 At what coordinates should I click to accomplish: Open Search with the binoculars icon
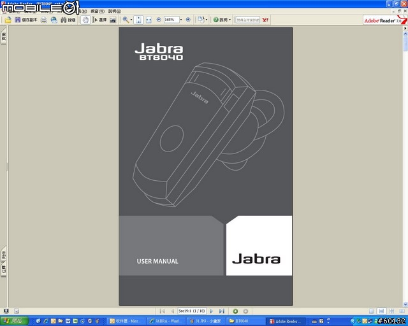coord(68,20)
